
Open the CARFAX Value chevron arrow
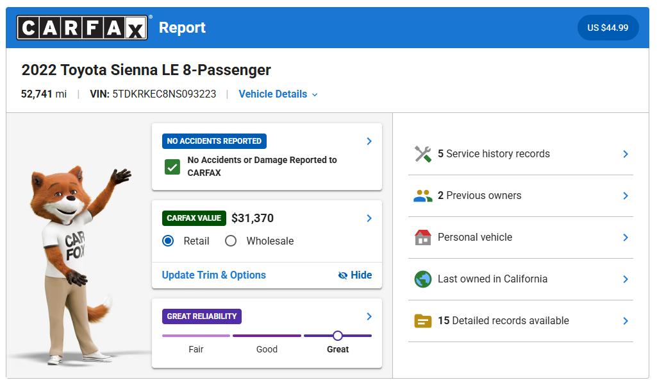click(x=369, y=218)
